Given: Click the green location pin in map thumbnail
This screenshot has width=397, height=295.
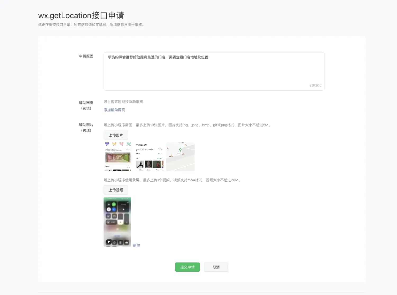Looking at the screenshot, I should click(x=180, y=150).
